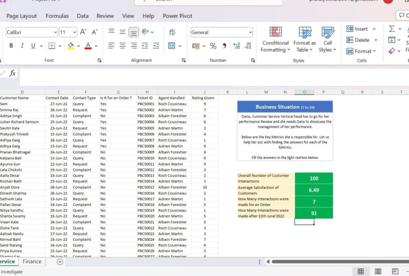
Task: Open Fill Color dropdown arrow
Action: [x=78, y=46]
